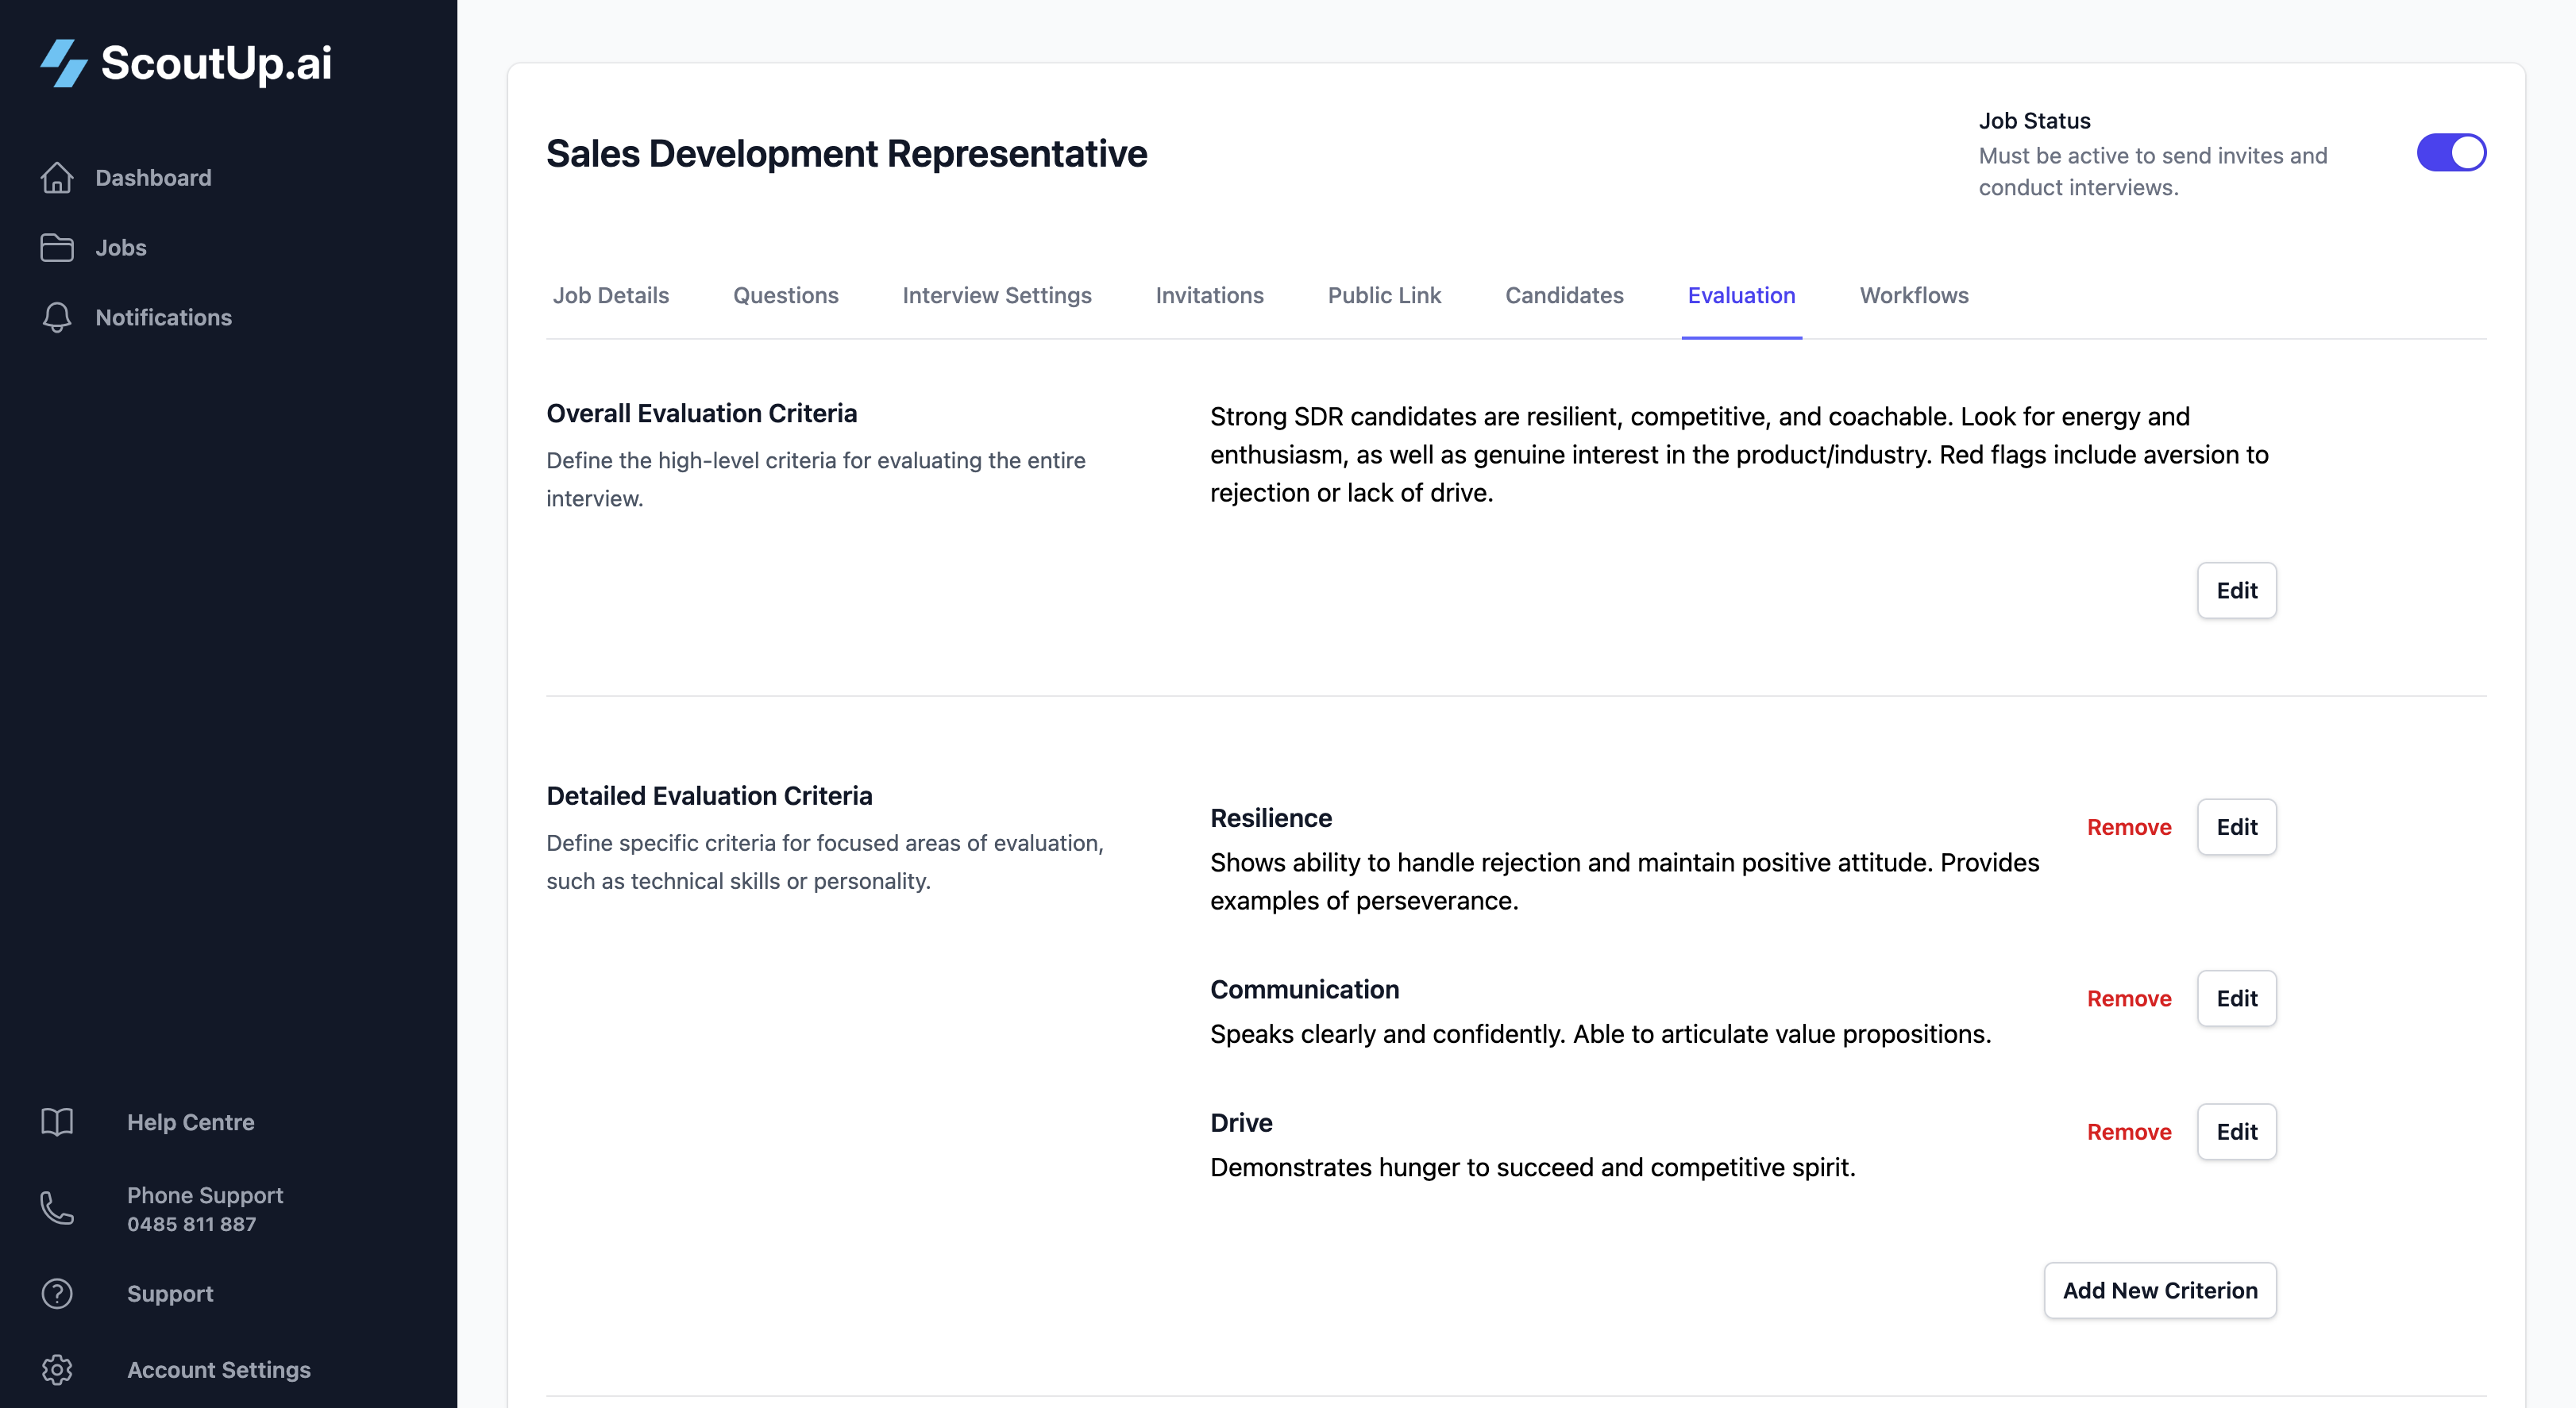
Task: Remove the Resilience criterion
Action: [x=2129, y=827]
